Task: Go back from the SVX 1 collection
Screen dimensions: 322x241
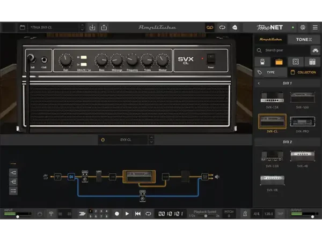Action: 259,84
